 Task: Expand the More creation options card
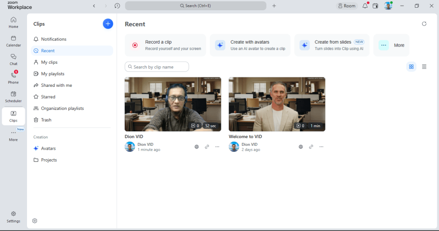391,45
